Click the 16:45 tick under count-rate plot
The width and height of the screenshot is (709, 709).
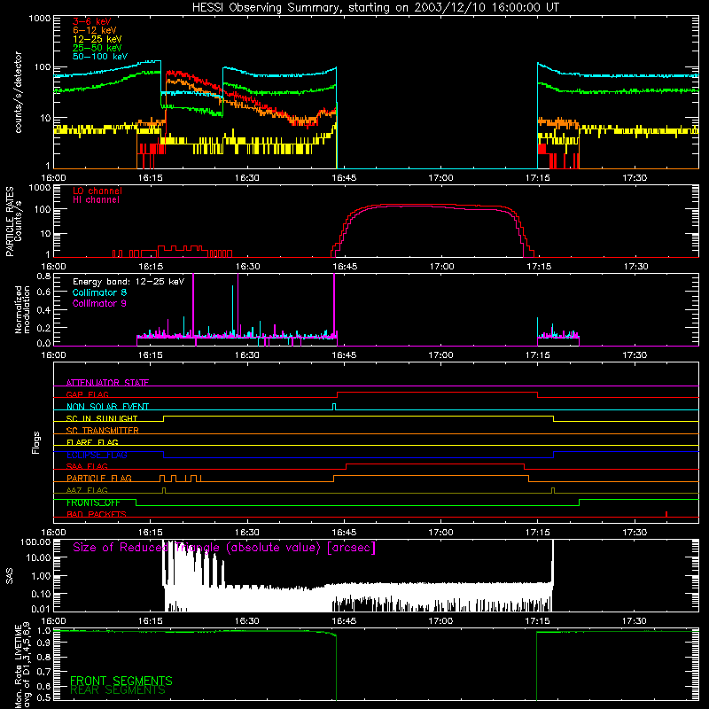pos(344,178)
